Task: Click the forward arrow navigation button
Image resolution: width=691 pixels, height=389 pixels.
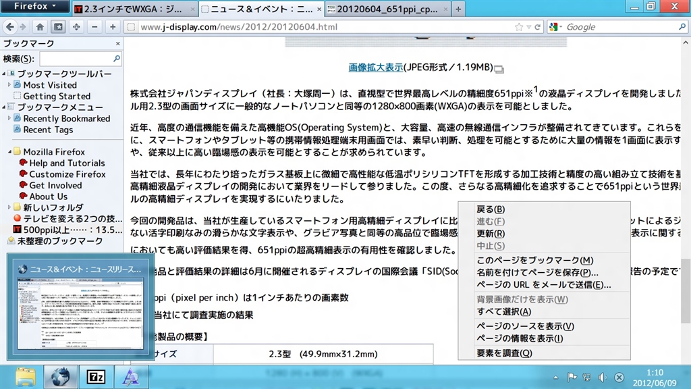Action: point(23,27)
